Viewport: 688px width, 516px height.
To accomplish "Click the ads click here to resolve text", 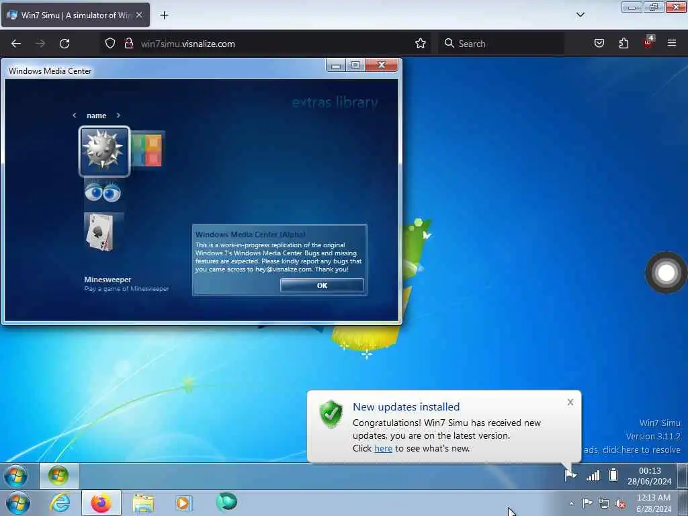I will click(632, 449).
